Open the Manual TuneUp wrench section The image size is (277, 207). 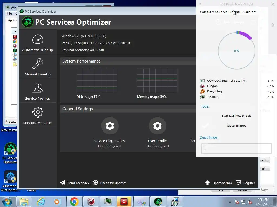pos(38,67)
